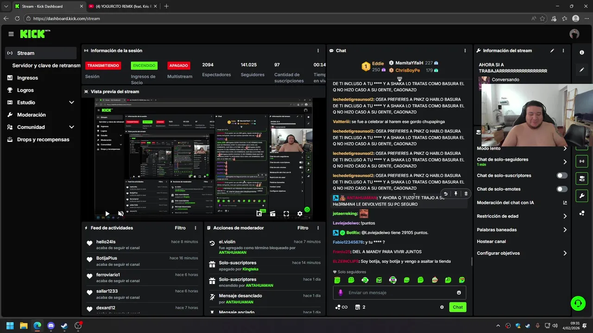Viewport: 593px width, 333px height.
Task: Undo the highlighted ANTAHUAMAN chat message action
Action: (x=446, y=194)
